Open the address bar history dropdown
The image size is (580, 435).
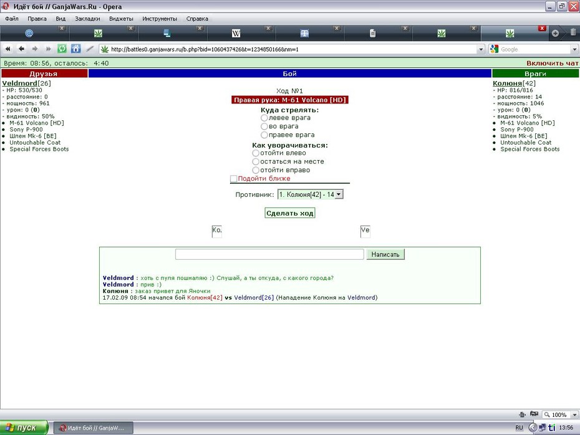(x=481, y=49)
